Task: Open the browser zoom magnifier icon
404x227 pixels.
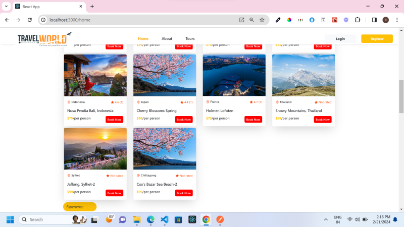Action: (251, 20)
